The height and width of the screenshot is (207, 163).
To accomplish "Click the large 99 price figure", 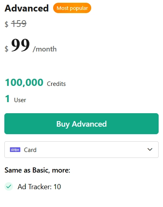I will point(21,45).
